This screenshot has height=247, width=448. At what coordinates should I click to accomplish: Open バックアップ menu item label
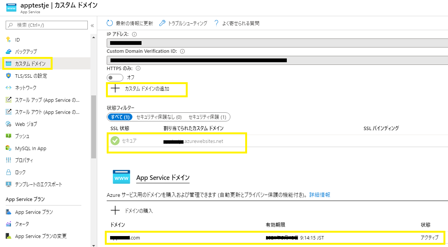26,52
